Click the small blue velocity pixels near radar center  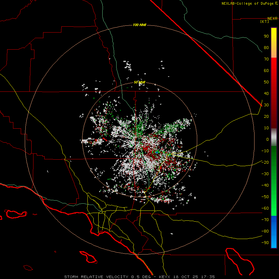coord(157,152)
